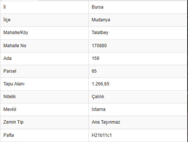Click the Tapu Alanı label
188x142 pixels.
[x=14, y=84]
